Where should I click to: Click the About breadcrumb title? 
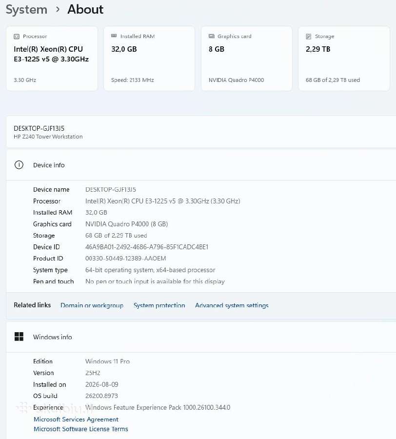pos(85,10)
